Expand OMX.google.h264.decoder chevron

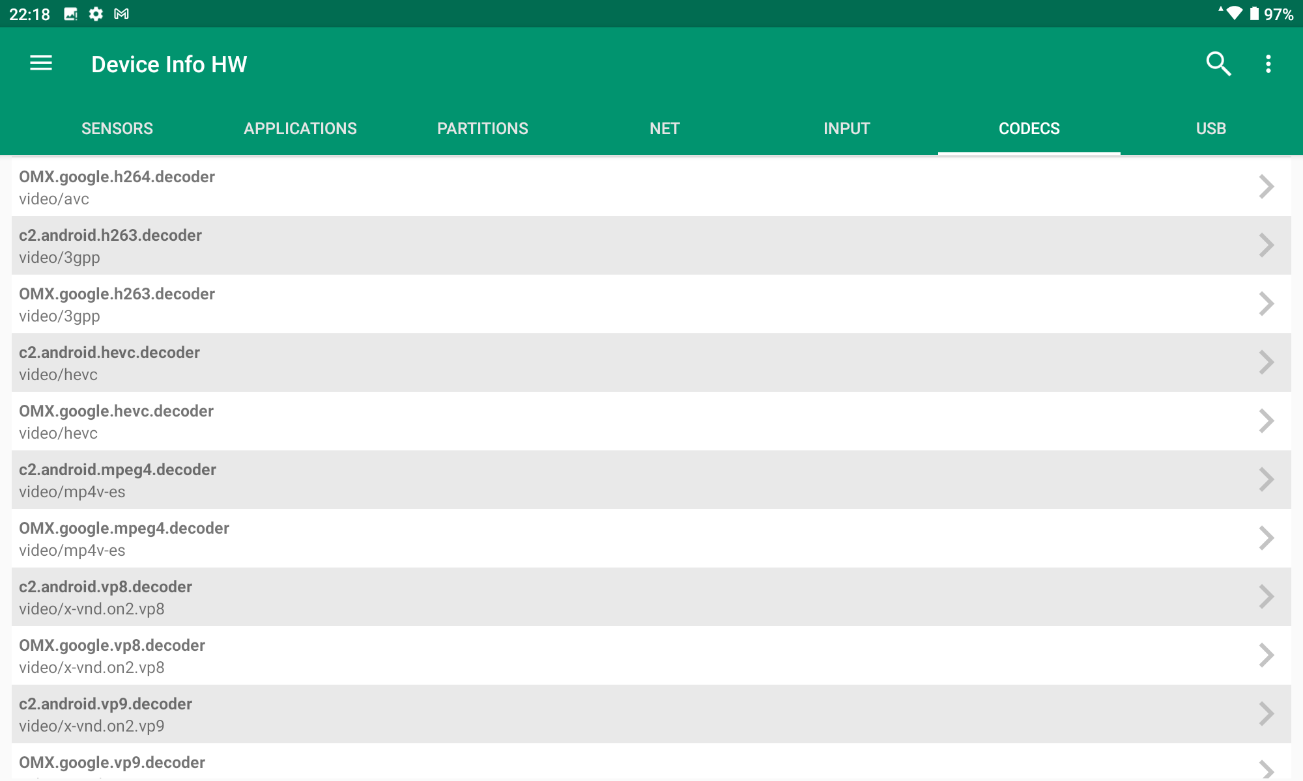pyautogui.click(x=1266, y=187)
